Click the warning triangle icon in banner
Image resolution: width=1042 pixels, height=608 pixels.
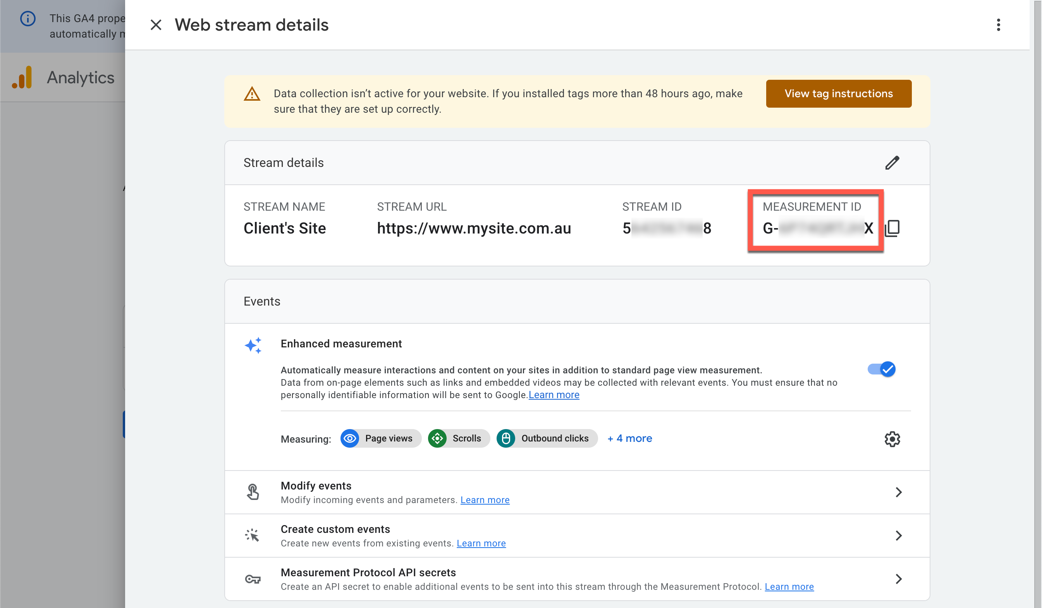pyautogui.click(x=252, y=94)
